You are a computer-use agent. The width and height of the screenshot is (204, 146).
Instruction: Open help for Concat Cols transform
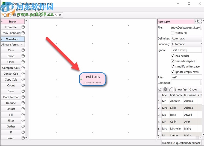[x=23, y=74]
